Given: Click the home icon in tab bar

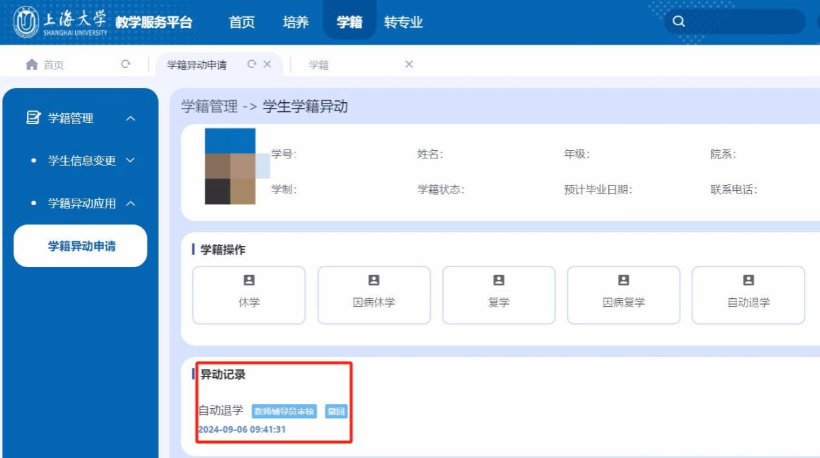Looking at the screenshot, I should [x=31, y=64].
